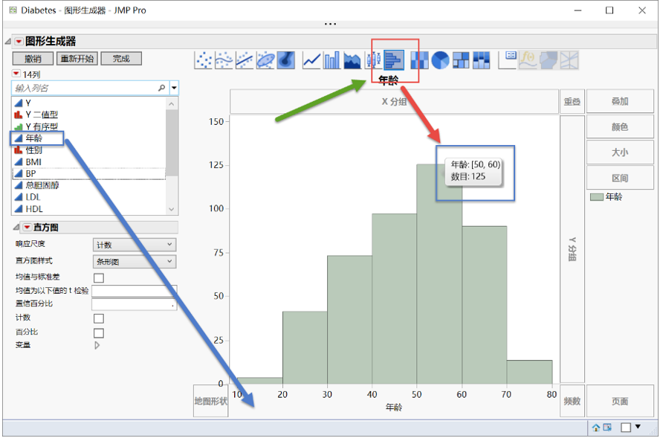Open the 响应尺度 dropdown showing 计数

pos(135,245)
